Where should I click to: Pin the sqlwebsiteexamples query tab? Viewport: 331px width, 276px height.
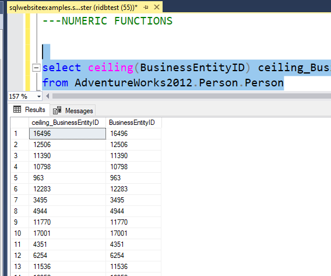[x=146, y=8]
